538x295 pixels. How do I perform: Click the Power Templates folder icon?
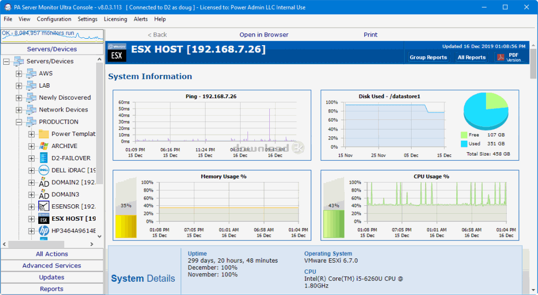(44, 134)
